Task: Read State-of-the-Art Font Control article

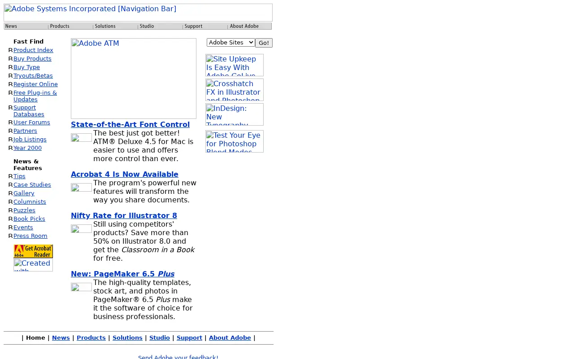Action: point(130,125)
